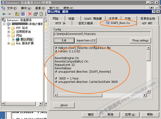Click Import from v2.0 button
The width and height of the screenshot is (161, 119).
click(x=86, y=40)
